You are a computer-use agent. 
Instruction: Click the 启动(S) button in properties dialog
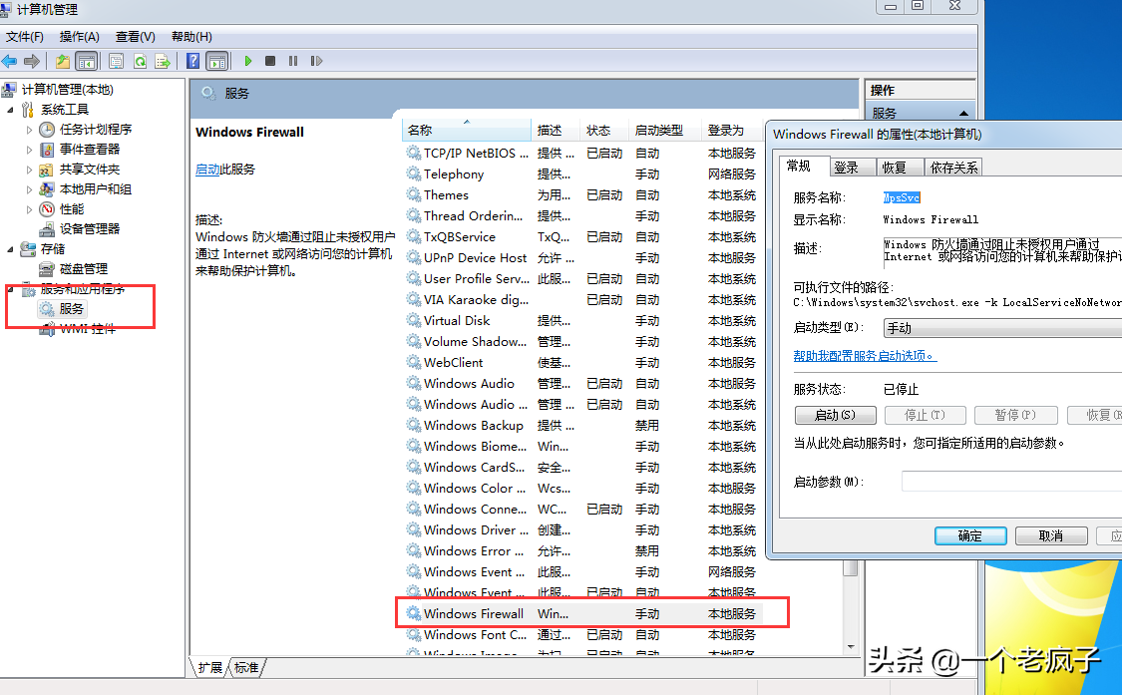tap(835, 415)
